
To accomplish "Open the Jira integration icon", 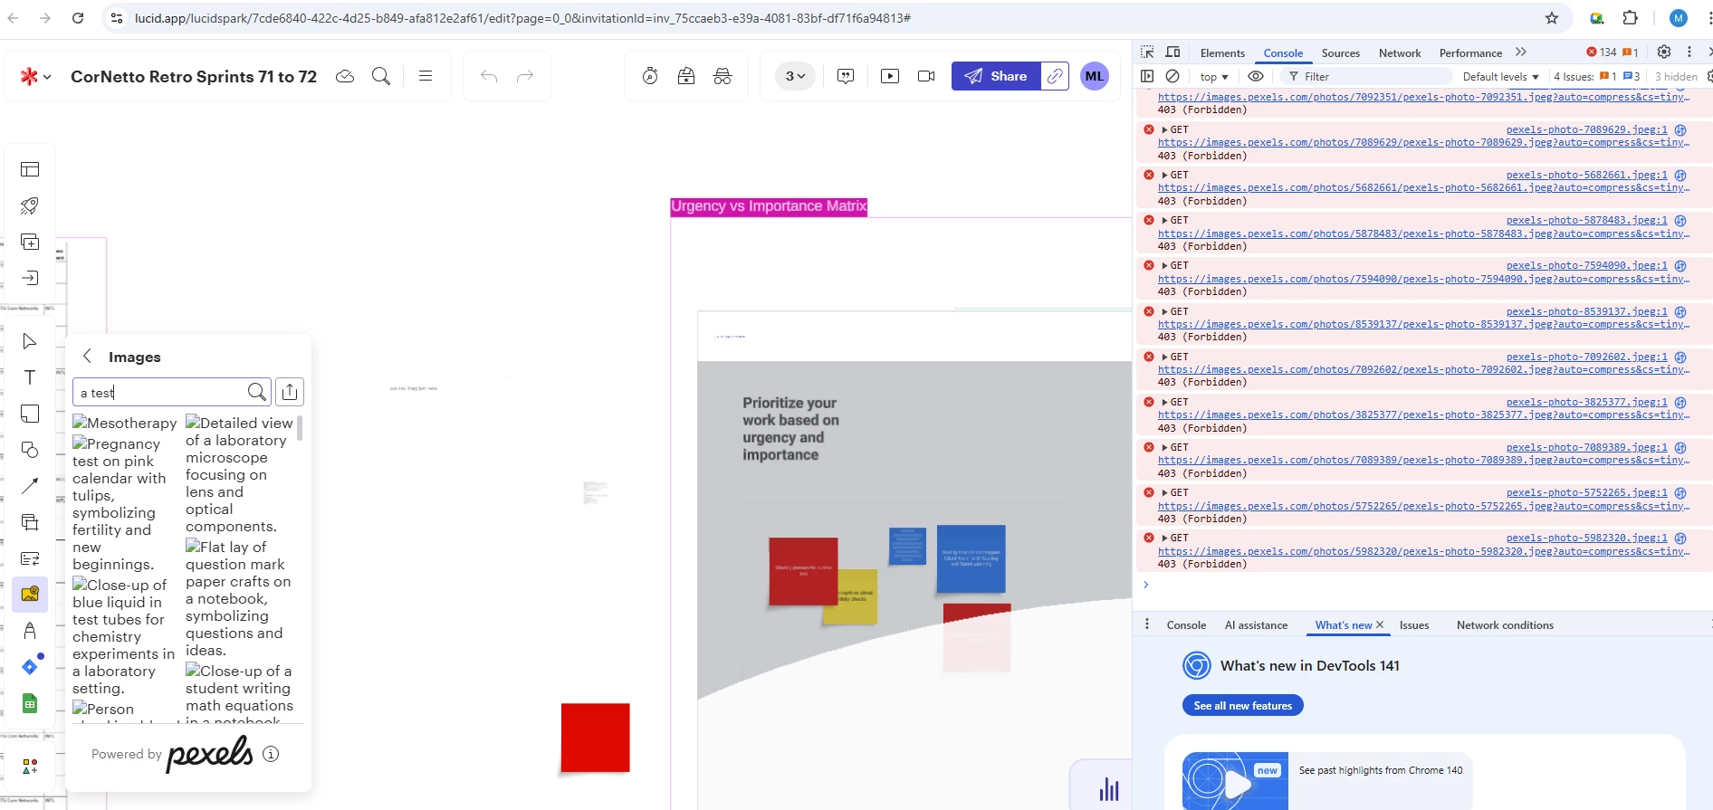I will (x=30, y=667).
